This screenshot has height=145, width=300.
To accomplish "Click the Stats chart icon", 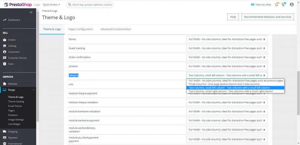I will click(x=4, y=64).
